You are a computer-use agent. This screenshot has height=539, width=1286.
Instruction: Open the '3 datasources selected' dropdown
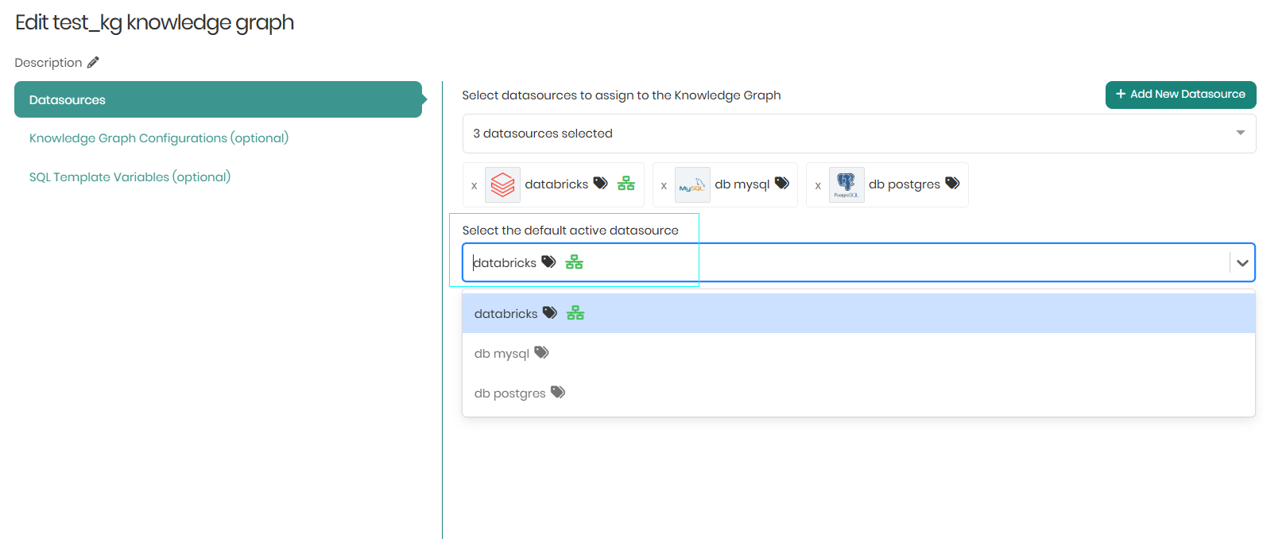[858, 134]
